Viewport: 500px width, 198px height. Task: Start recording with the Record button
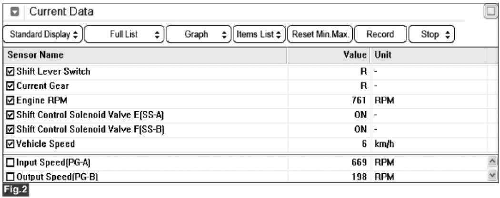380,34
